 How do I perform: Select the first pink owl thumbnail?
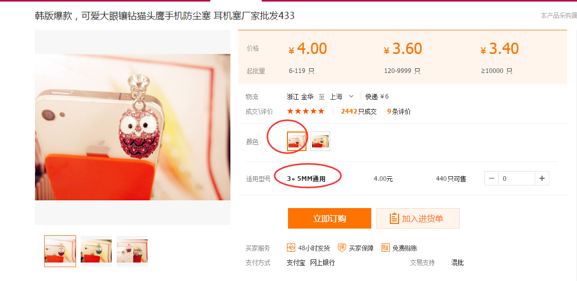60,251
